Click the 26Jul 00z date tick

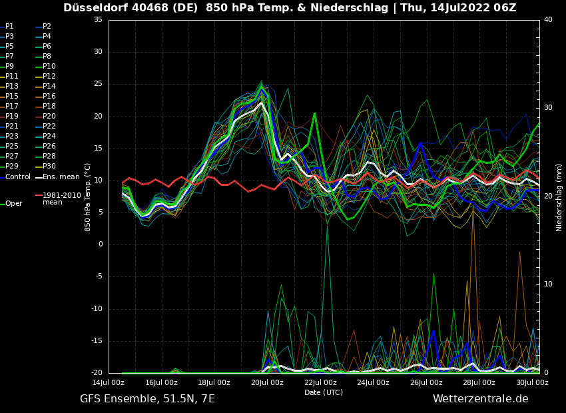[426, 382]
